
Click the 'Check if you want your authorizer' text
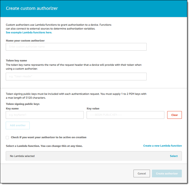(48, 137)
